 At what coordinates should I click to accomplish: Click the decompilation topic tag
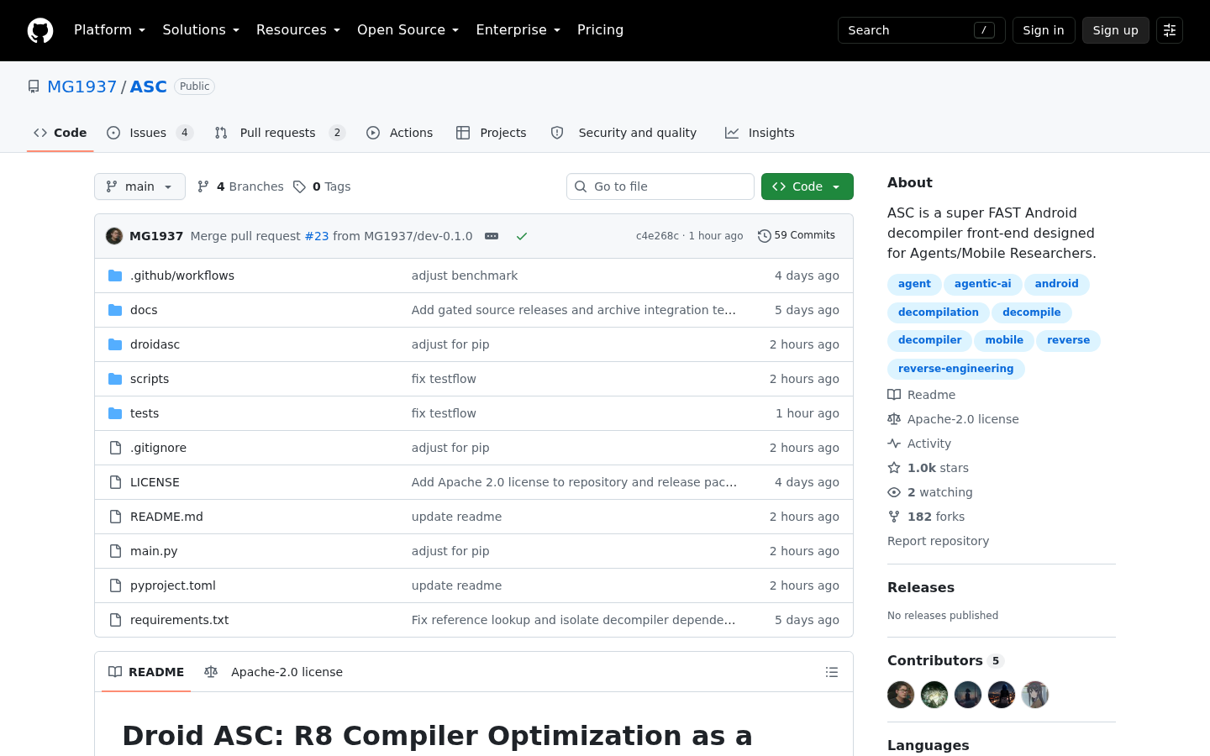[939, 312]
